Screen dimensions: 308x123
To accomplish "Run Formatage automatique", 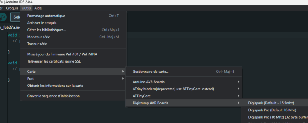I will point(46,16).
